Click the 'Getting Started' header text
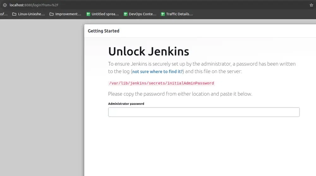 [104, 31]
